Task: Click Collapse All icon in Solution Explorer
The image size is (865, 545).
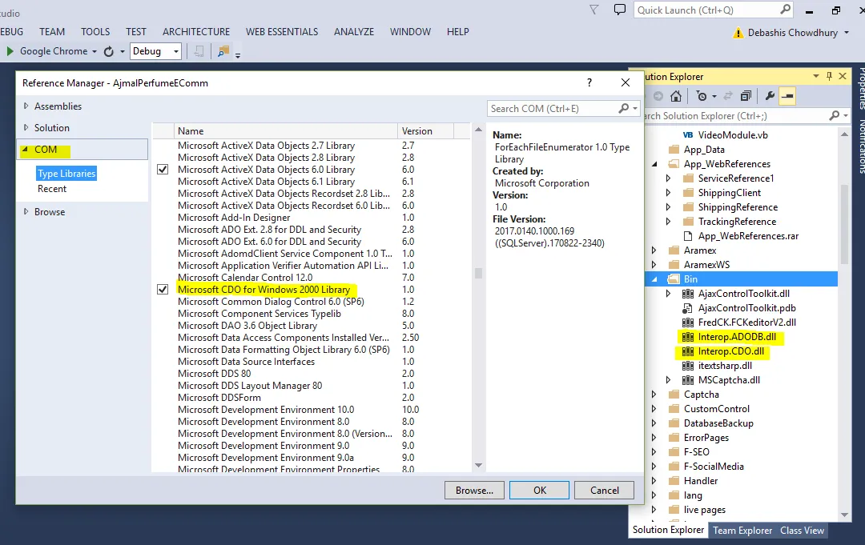Action: point(746,96)
